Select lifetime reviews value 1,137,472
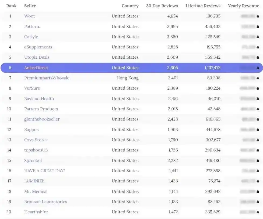 [212, 68]
